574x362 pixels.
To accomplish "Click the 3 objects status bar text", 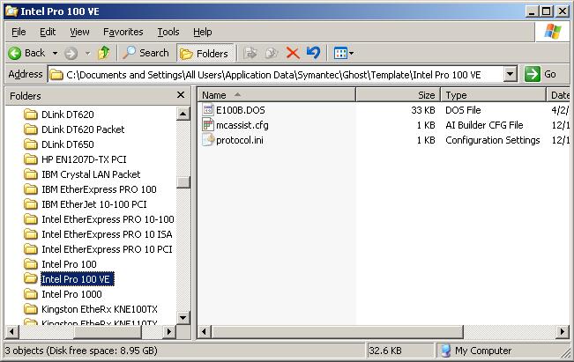I will [x=81, y=351].
